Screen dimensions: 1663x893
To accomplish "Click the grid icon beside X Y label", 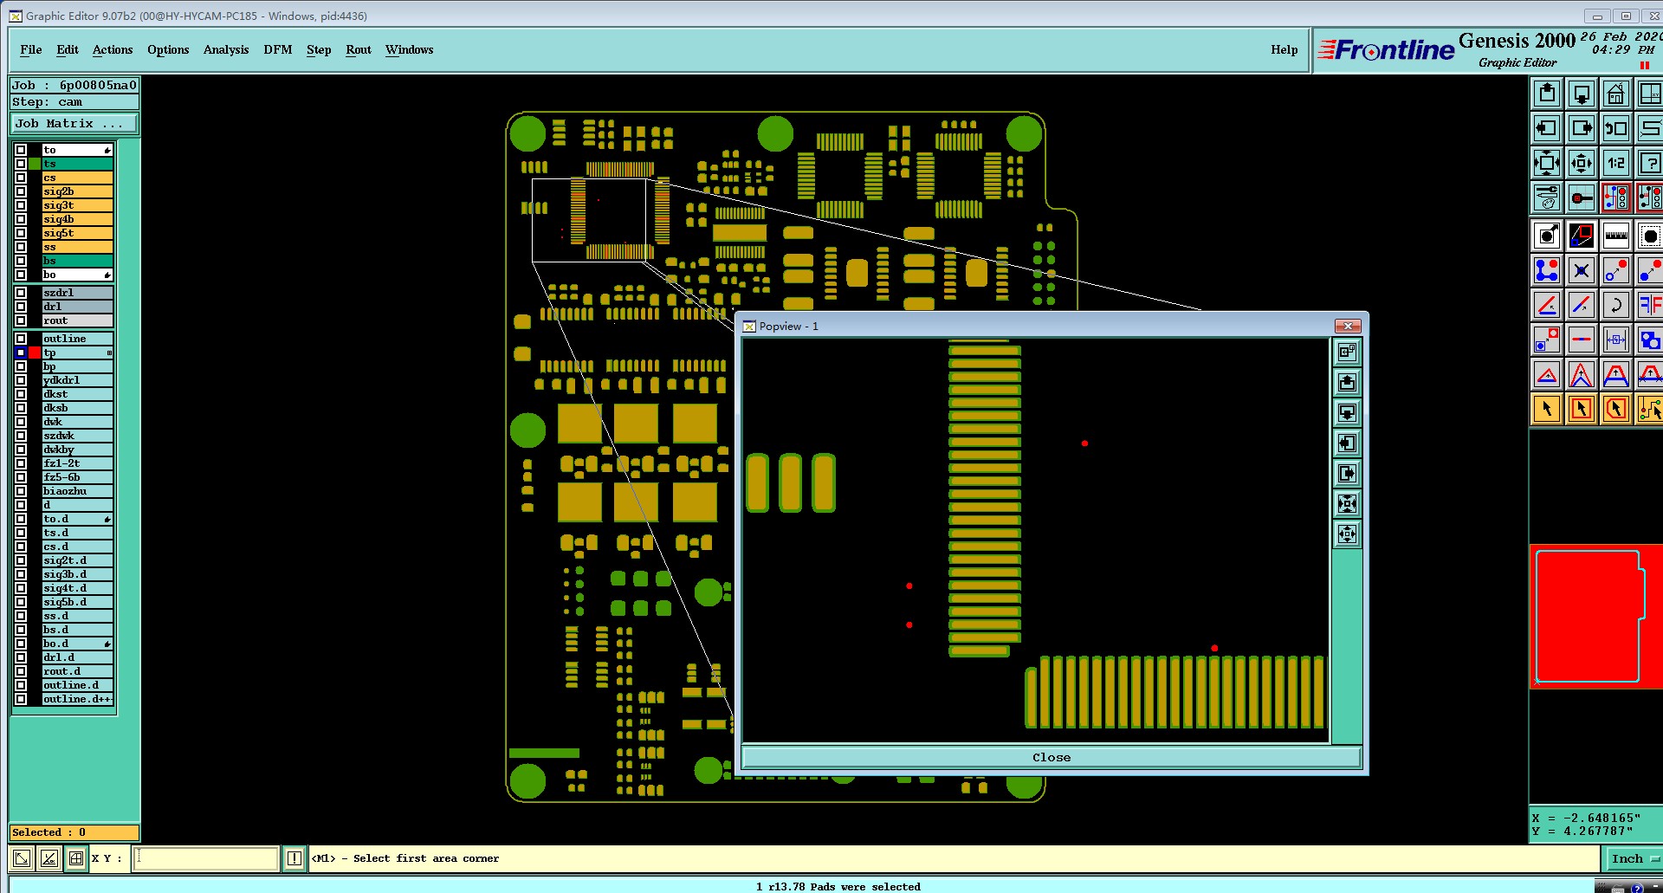I will pyautogui.click(x=76, y=858).
